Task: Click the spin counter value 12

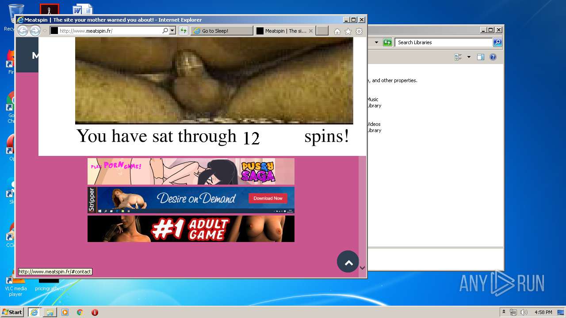Action: (x=251, y=138)
